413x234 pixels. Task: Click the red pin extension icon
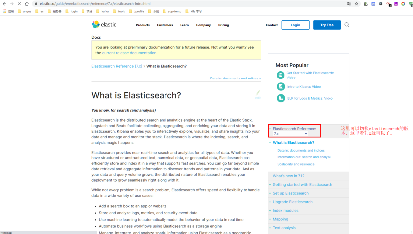click(x=388, y=4)
